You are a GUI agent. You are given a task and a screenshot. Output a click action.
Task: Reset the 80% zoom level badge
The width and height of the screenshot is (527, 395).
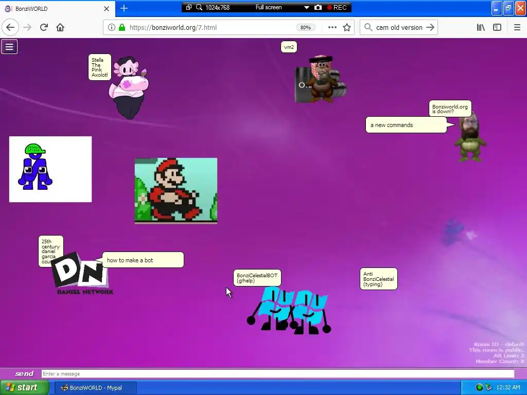[305, 28]
